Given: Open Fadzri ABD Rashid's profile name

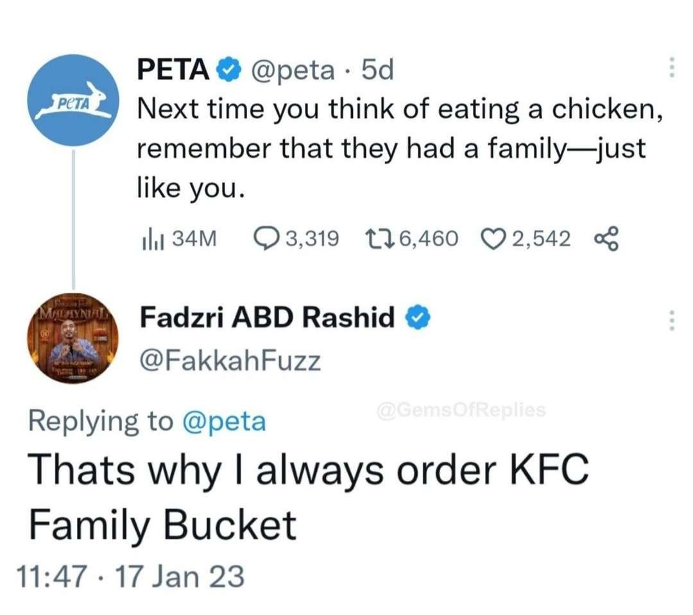Looking at the screenshot, I should [x=267, y=317].
